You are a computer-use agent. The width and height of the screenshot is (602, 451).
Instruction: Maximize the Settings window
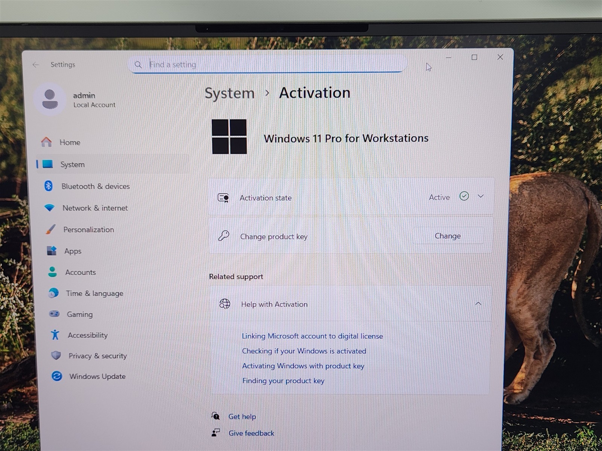[x=474, y=57]
